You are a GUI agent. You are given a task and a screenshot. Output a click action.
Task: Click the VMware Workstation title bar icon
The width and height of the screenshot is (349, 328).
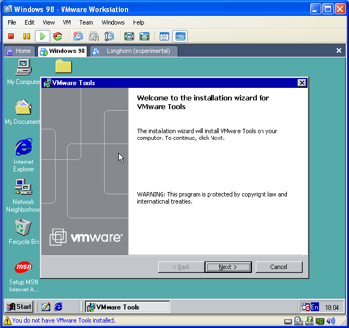(x=8, y=9)
